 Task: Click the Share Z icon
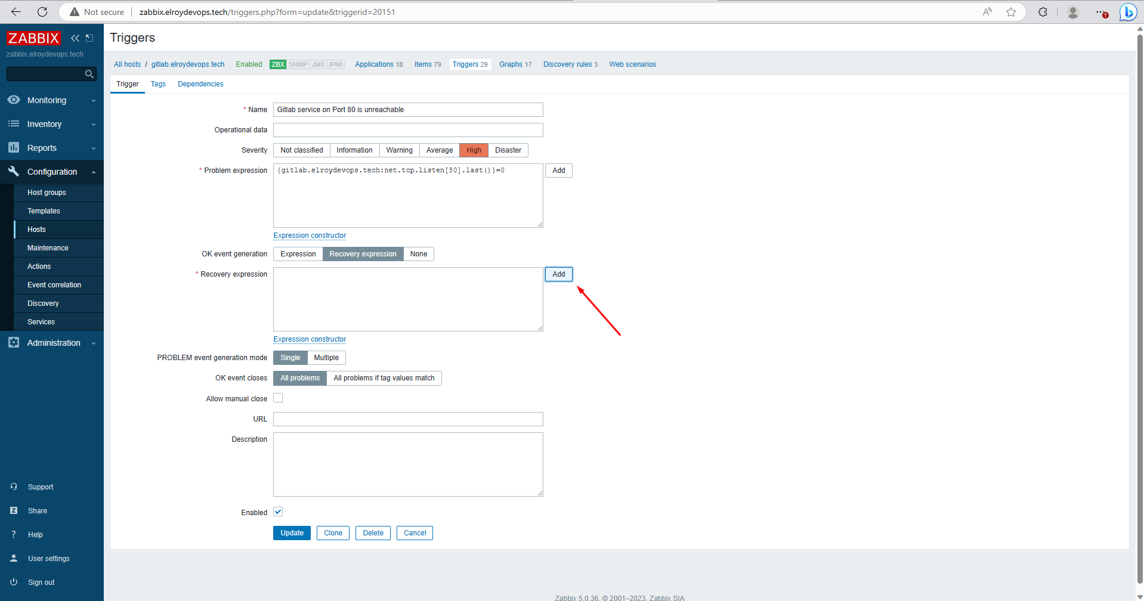point(14,510)
